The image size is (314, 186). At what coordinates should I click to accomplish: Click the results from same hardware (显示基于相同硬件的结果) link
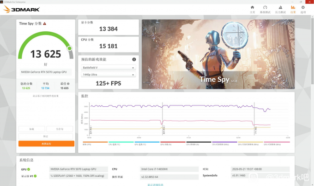(46, 96)
